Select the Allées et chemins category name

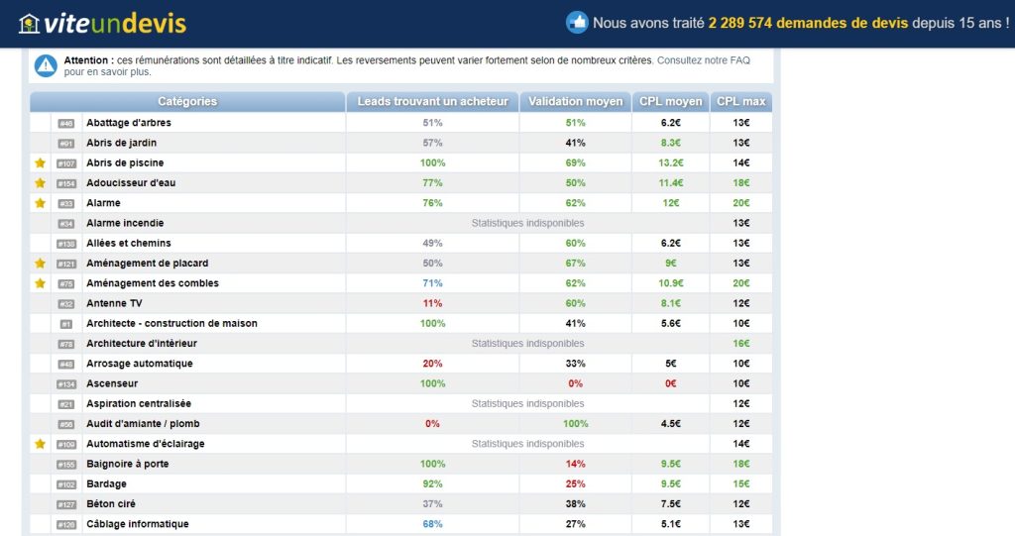point(129,243)
